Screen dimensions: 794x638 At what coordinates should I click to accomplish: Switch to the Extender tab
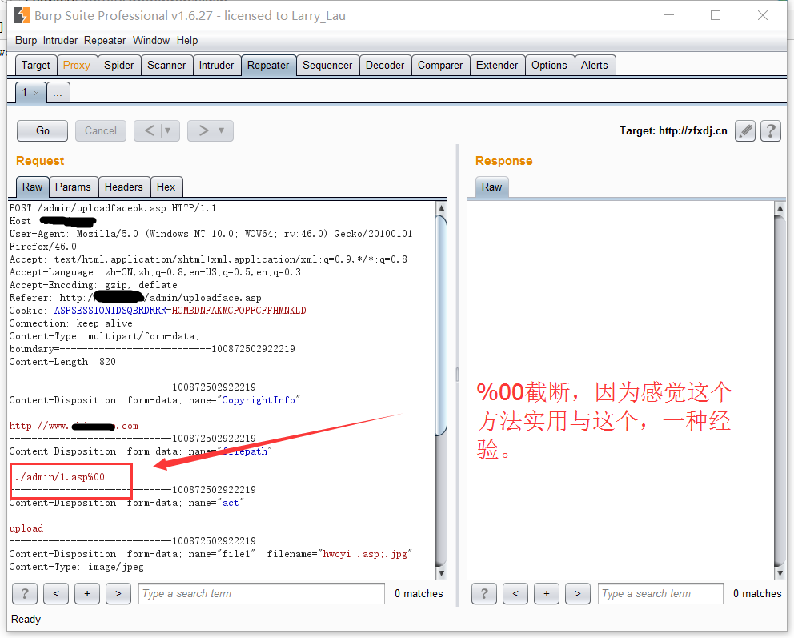point(497,66)
